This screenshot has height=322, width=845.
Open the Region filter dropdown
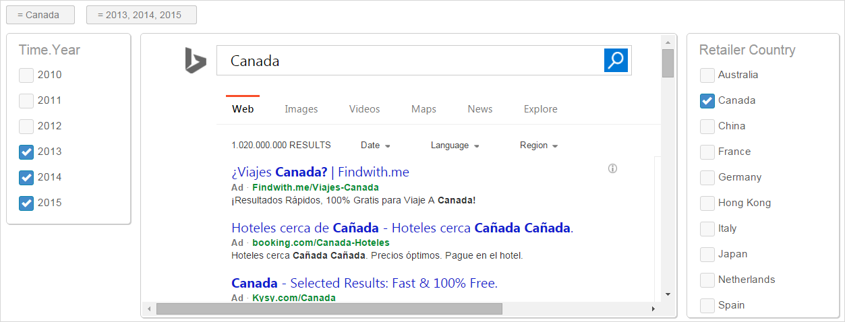(539, 145)
